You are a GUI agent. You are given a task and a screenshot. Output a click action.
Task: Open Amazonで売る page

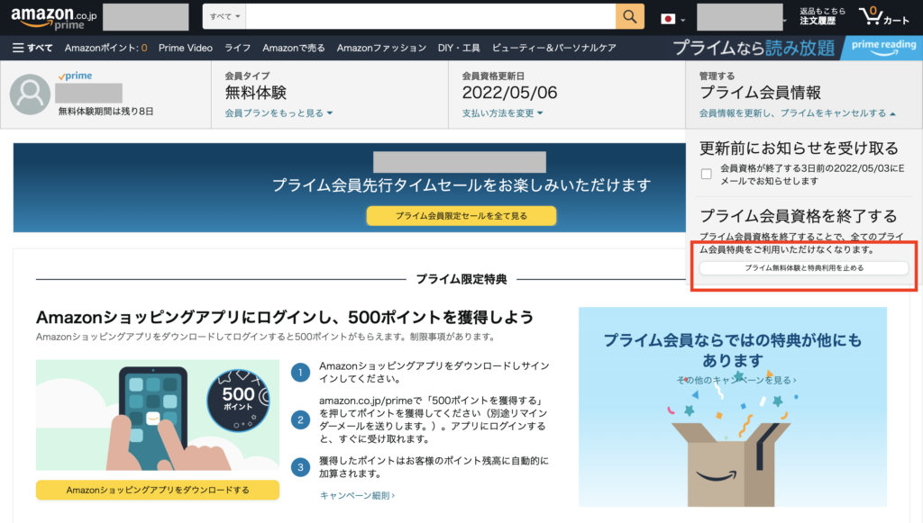pos(294,48)
